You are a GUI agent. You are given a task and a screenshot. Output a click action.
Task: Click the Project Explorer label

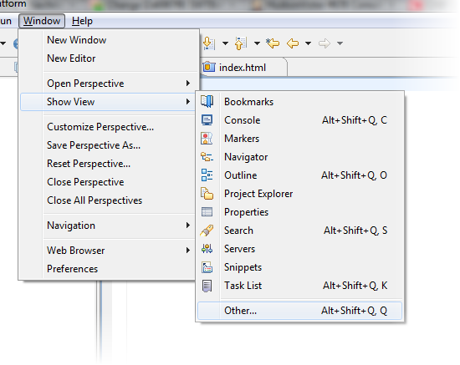click(x=258, y=194)
